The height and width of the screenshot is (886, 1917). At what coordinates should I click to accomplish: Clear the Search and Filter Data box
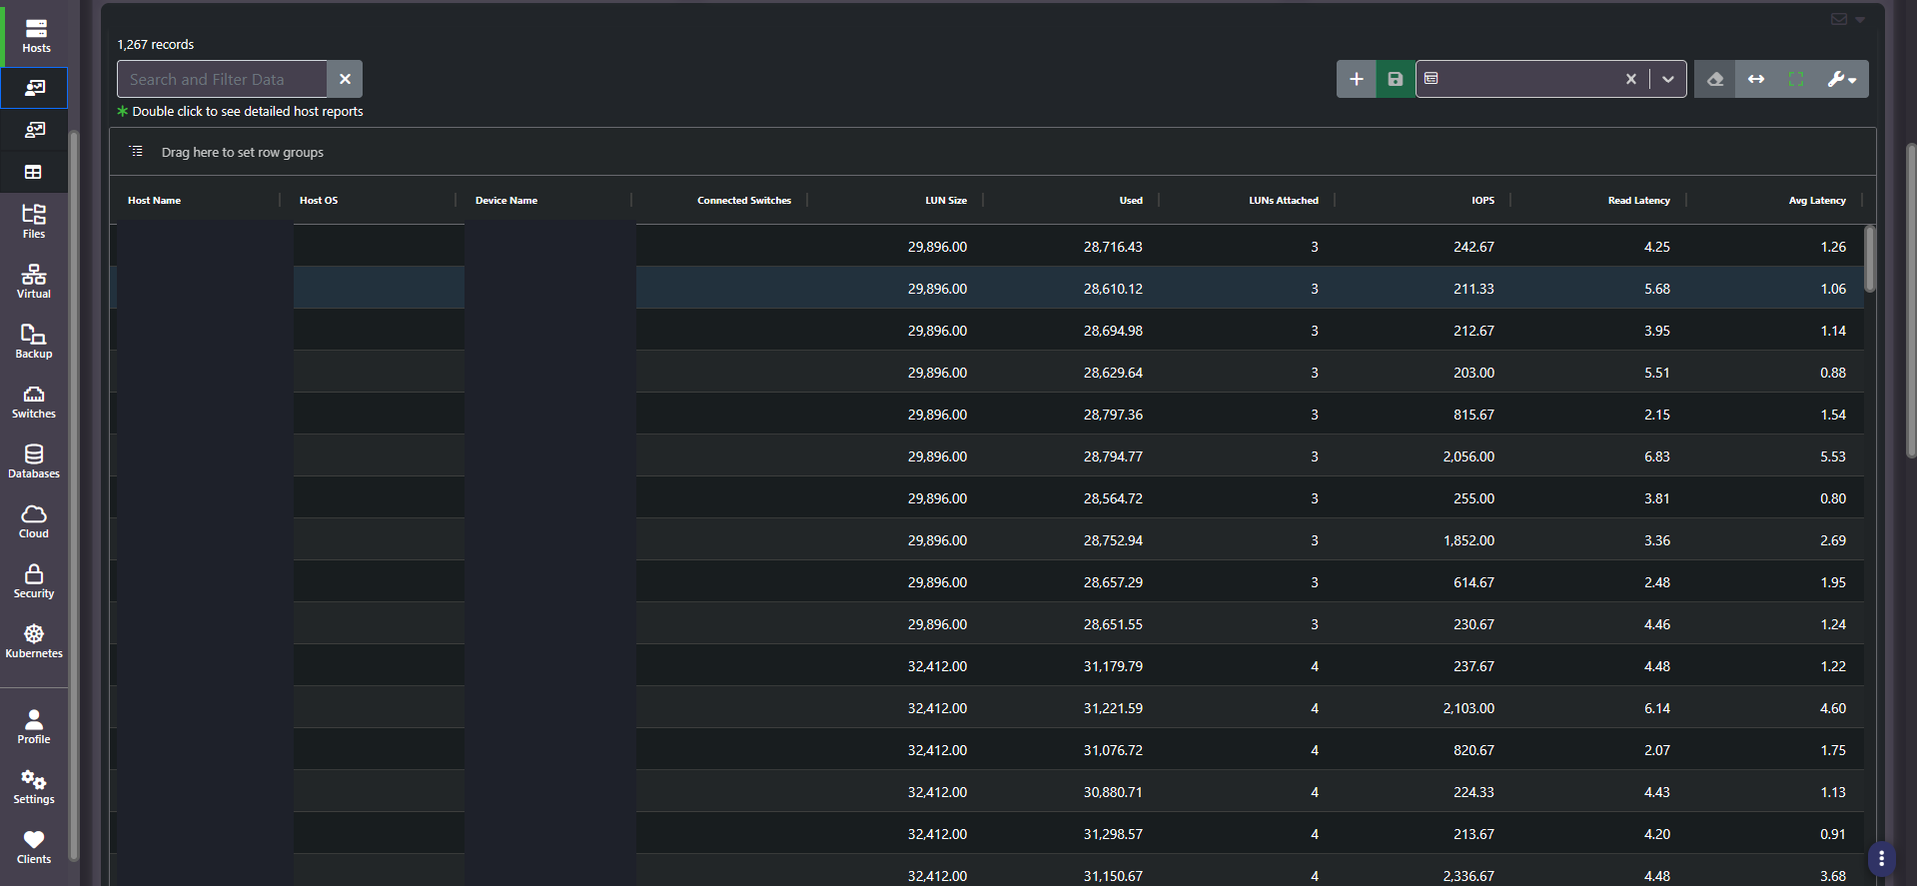coord(345,79)
